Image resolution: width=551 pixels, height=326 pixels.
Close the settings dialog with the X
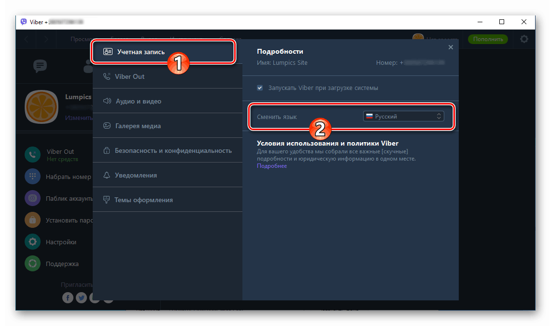(x=451, y=47)
